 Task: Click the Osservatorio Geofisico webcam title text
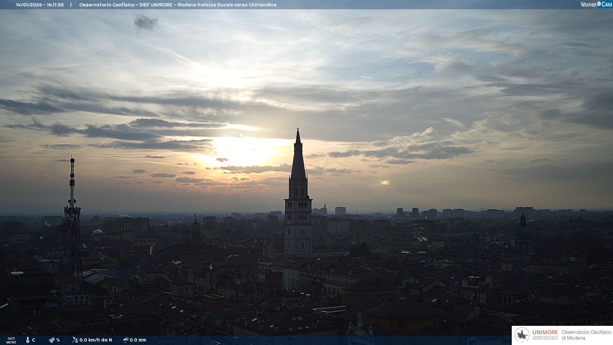click(178, 5)
